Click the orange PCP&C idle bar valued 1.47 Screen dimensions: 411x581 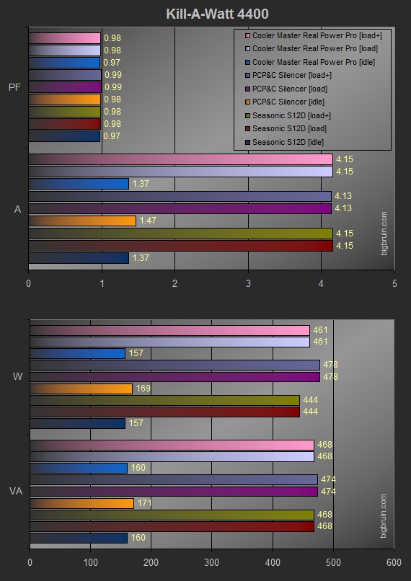point(82,221)
